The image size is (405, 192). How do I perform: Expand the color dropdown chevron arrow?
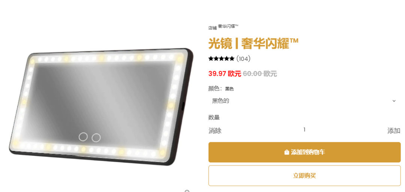pyautogui.click(x=394, y=101)
